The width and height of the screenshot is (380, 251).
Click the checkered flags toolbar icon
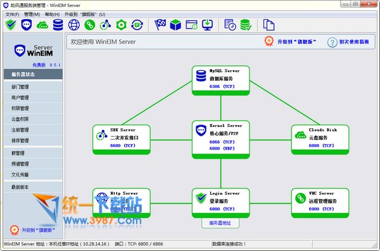(x=160, y=25)
